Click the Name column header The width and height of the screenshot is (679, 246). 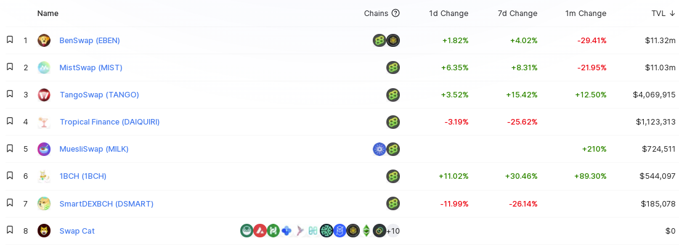point(47,14)
